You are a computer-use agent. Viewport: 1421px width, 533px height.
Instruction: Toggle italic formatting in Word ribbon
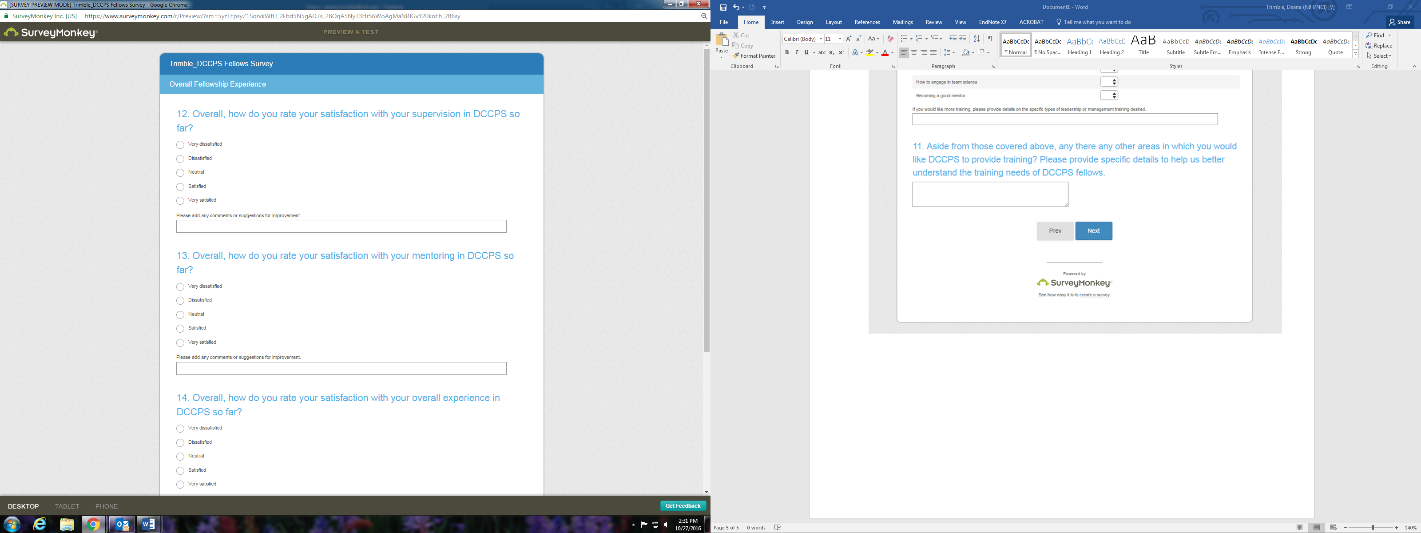coord(796,53)
